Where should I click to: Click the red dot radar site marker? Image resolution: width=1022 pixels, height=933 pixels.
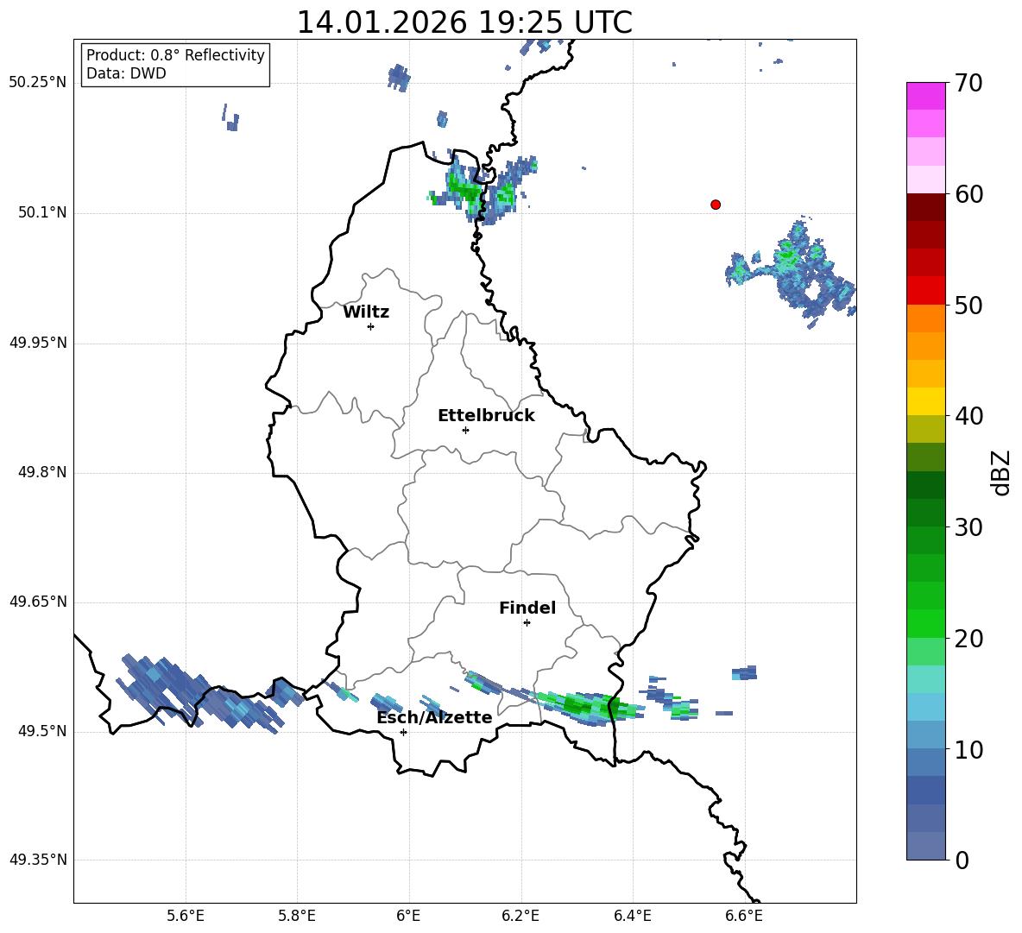pyautogui.click(x=716, y=205)
